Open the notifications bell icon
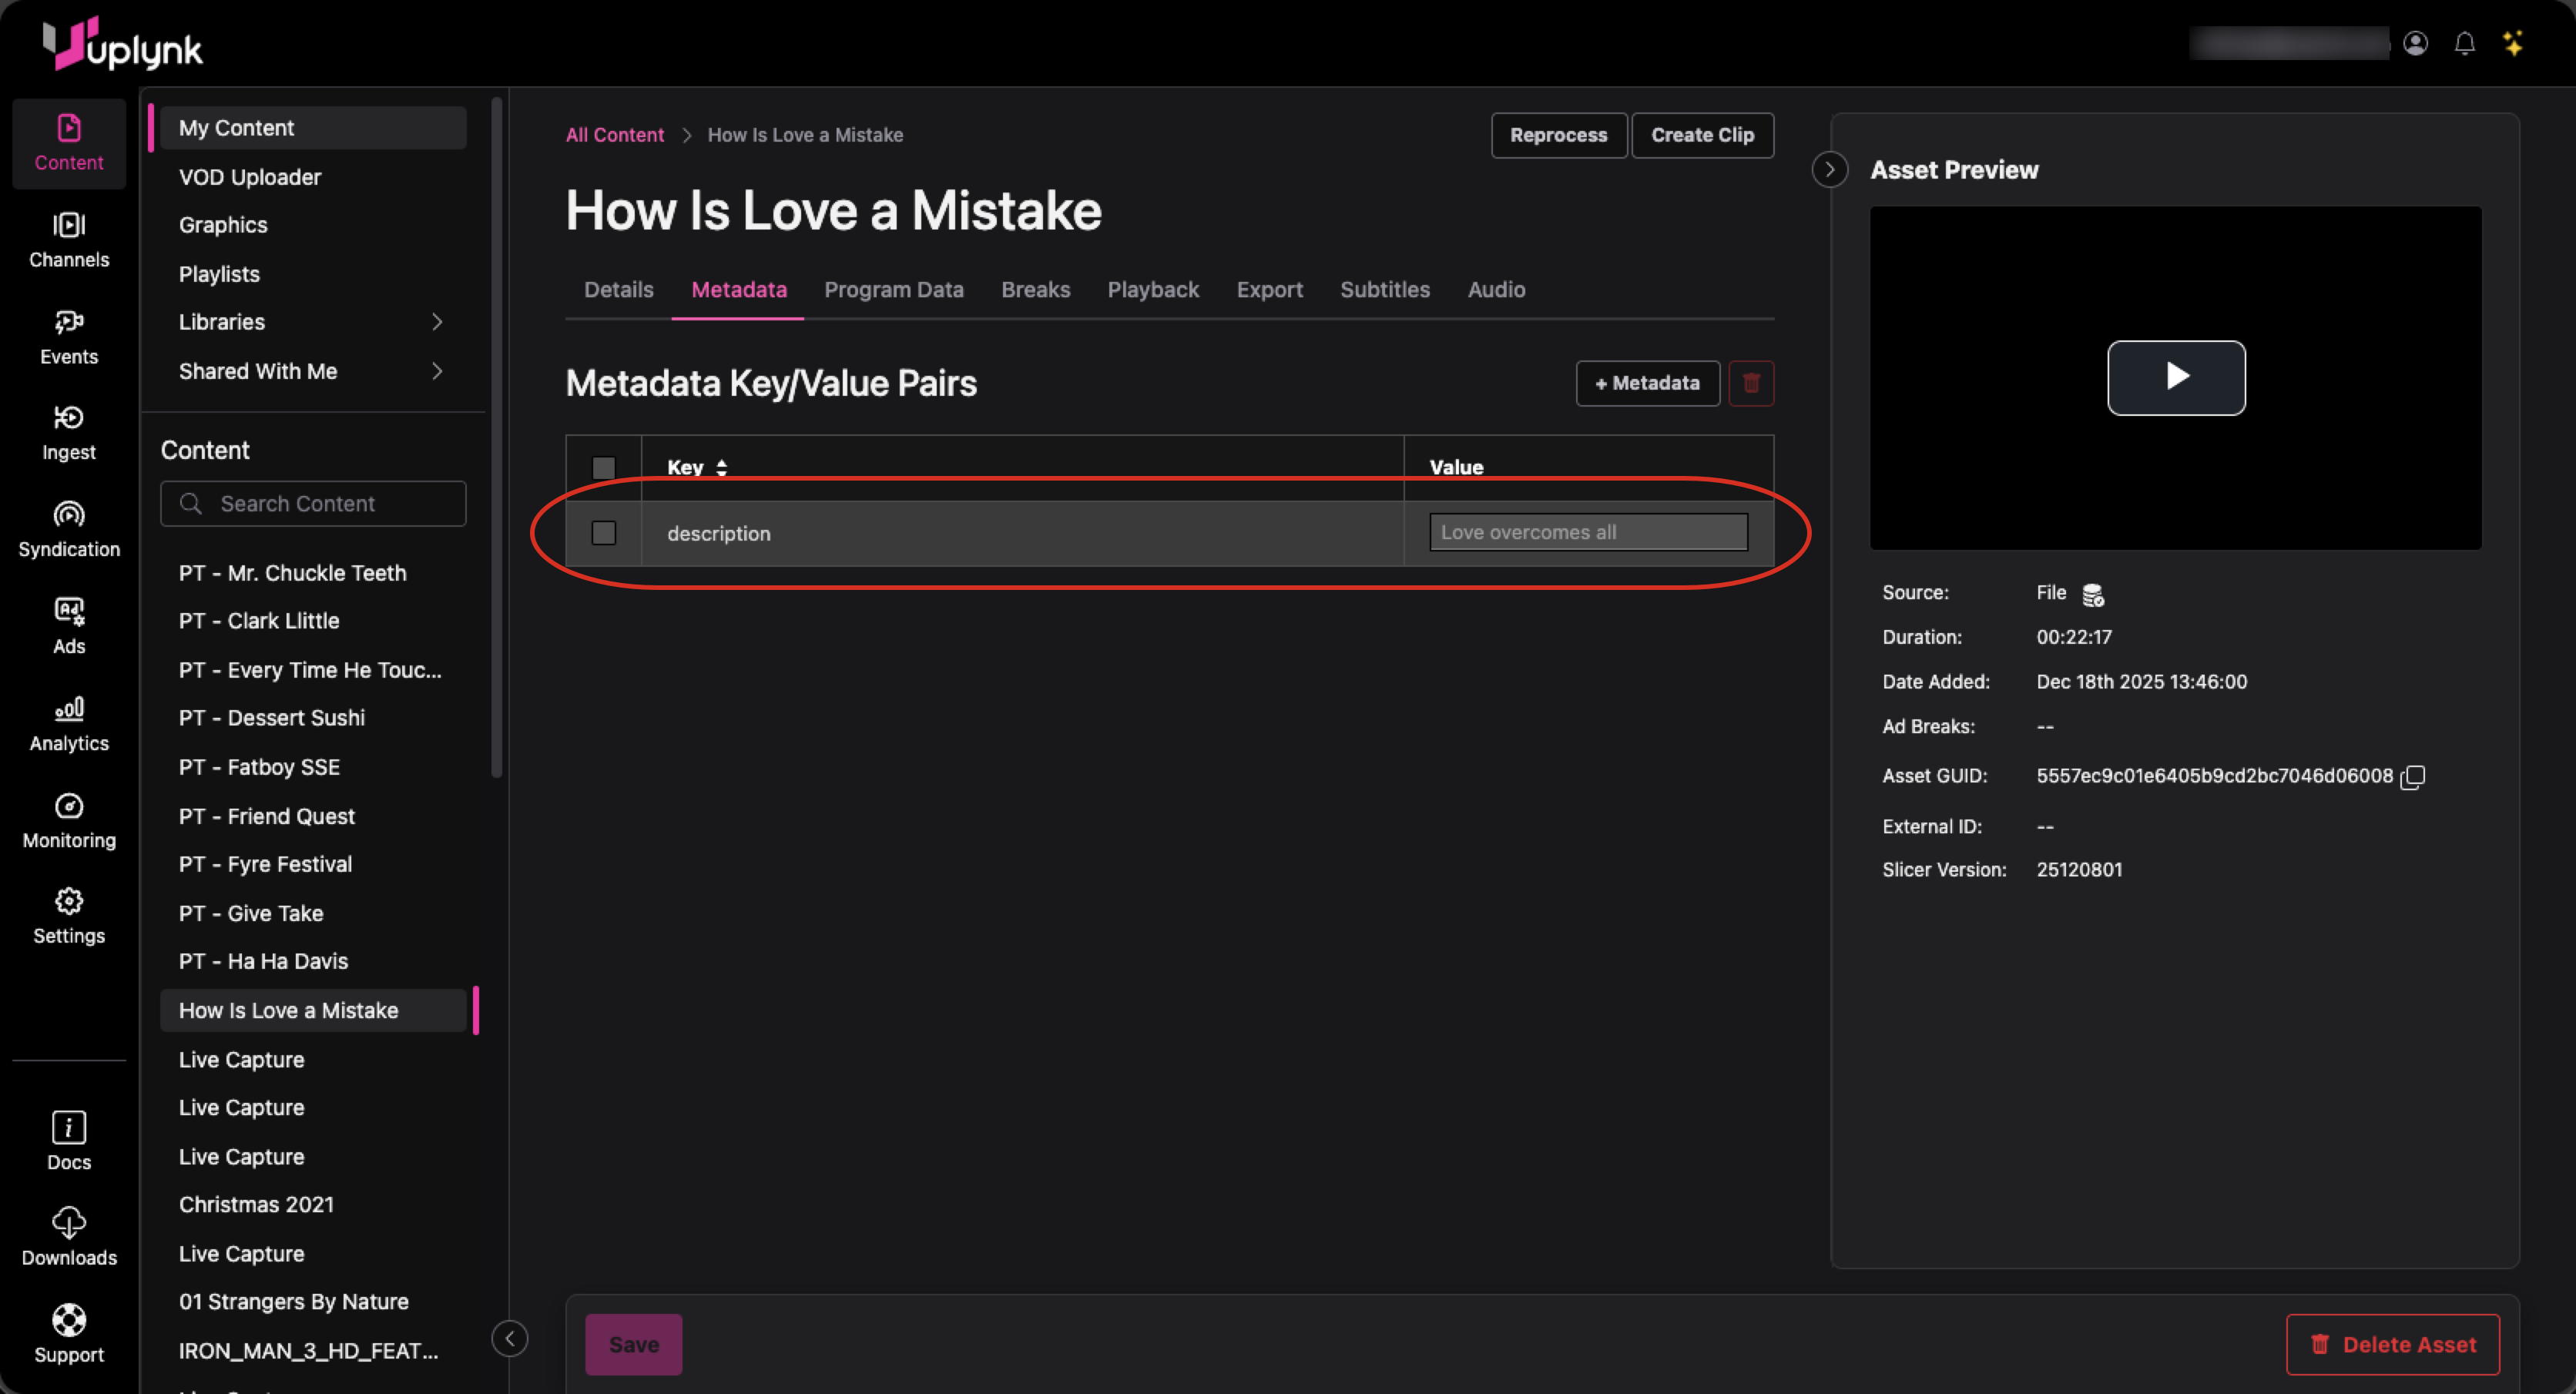The width and height of the screenshot is (2576, 1394). pos(2464,44)
